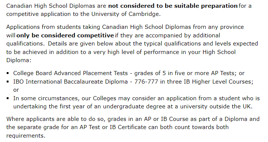268x142 pixels.
Task: Click the text 'College Board Advanced Placement Tests'
Action: click(x=71, y=73)
